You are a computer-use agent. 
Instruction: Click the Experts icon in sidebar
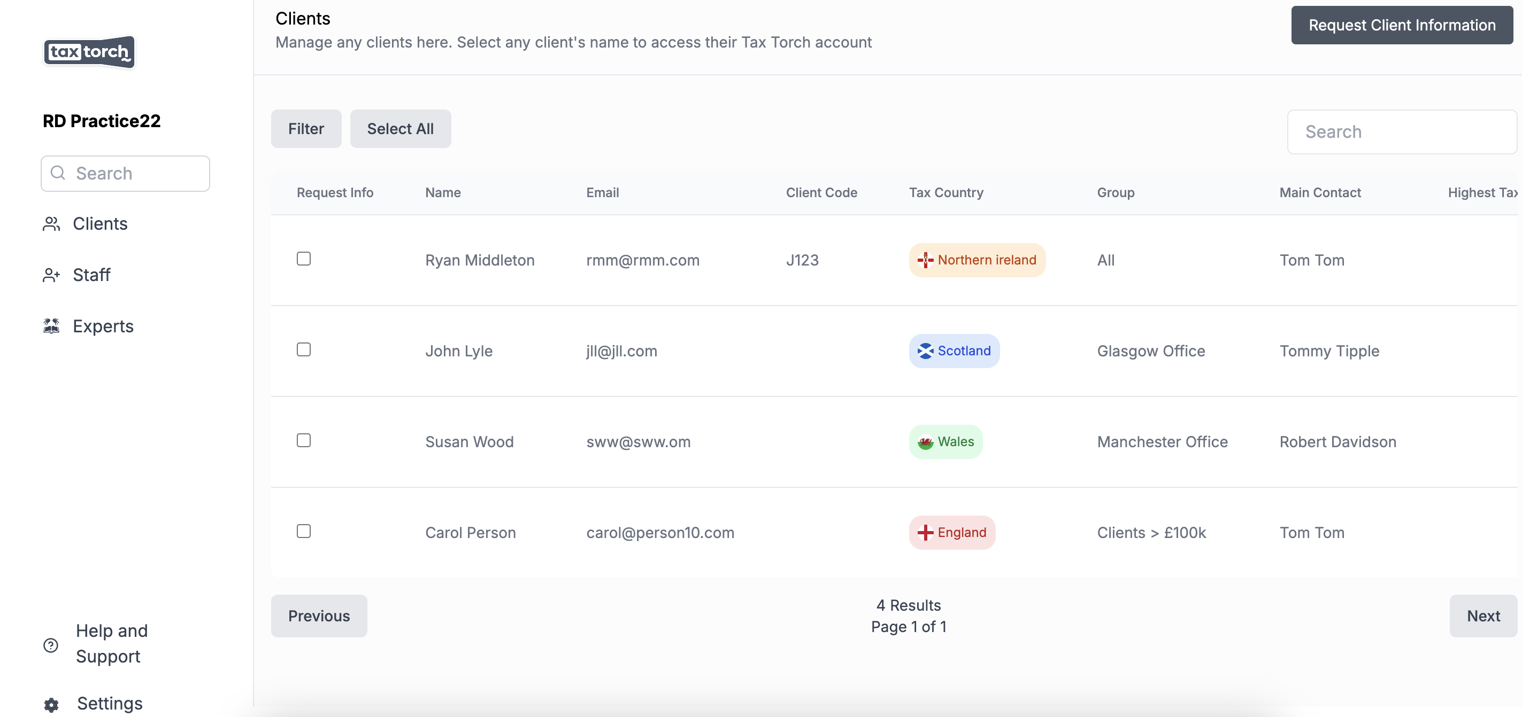(x=51, y=326)
